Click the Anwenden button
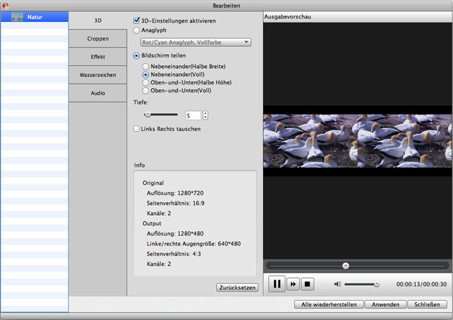The width and height of the screenshot is (453, 320). (x=386, y=304)
